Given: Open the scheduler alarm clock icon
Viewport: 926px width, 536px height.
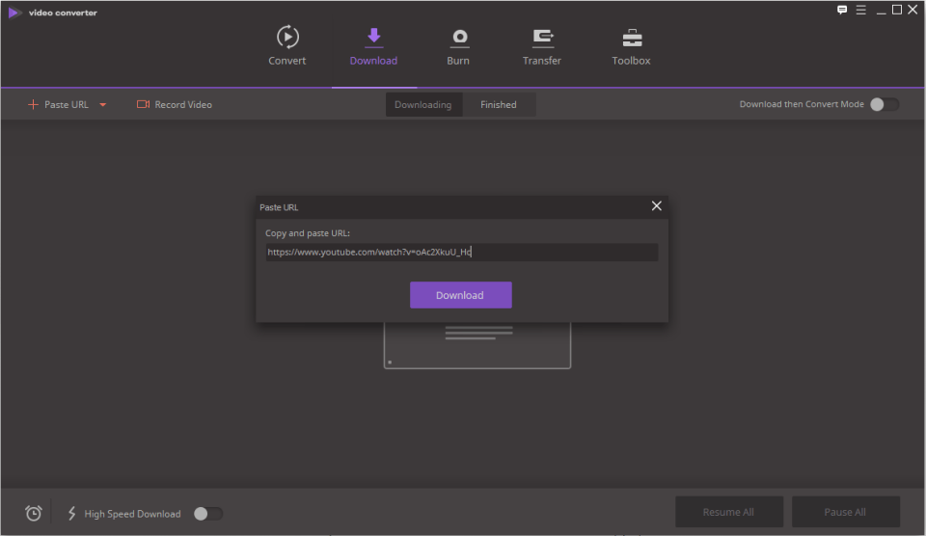Looking at the screenshot, I should point(34,513).
